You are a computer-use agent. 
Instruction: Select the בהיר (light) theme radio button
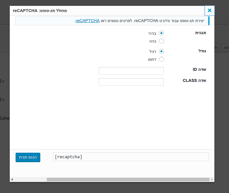point(161,33)
